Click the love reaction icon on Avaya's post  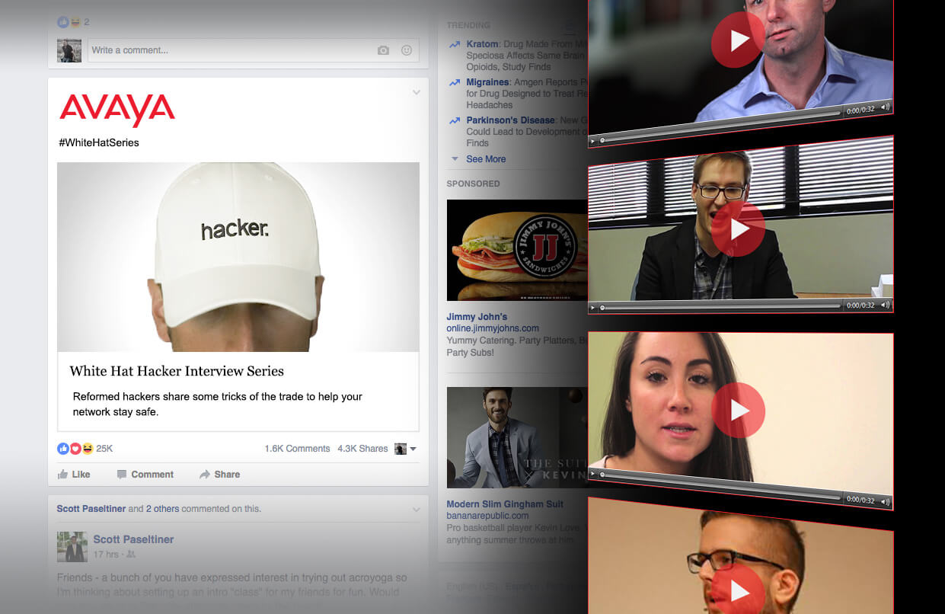click(74, 448)
